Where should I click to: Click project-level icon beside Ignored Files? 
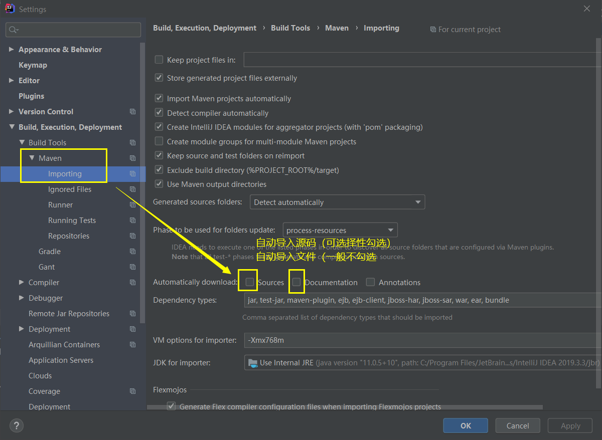click(x=132, y=189)
